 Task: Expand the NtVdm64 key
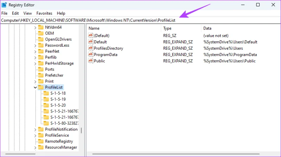click(35, 28)
